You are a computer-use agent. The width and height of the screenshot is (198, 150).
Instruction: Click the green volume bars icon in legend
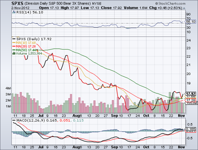click(14, 54)
